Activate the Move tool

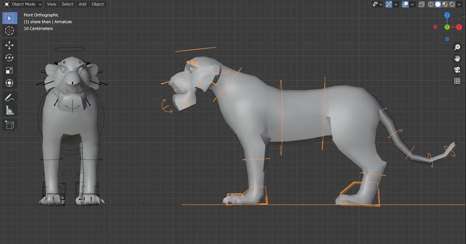click(9, 45)
